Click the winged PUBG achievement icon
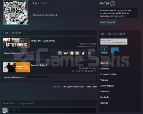The height and width of the screenshot is (114, 143). (x=66, y=53)
